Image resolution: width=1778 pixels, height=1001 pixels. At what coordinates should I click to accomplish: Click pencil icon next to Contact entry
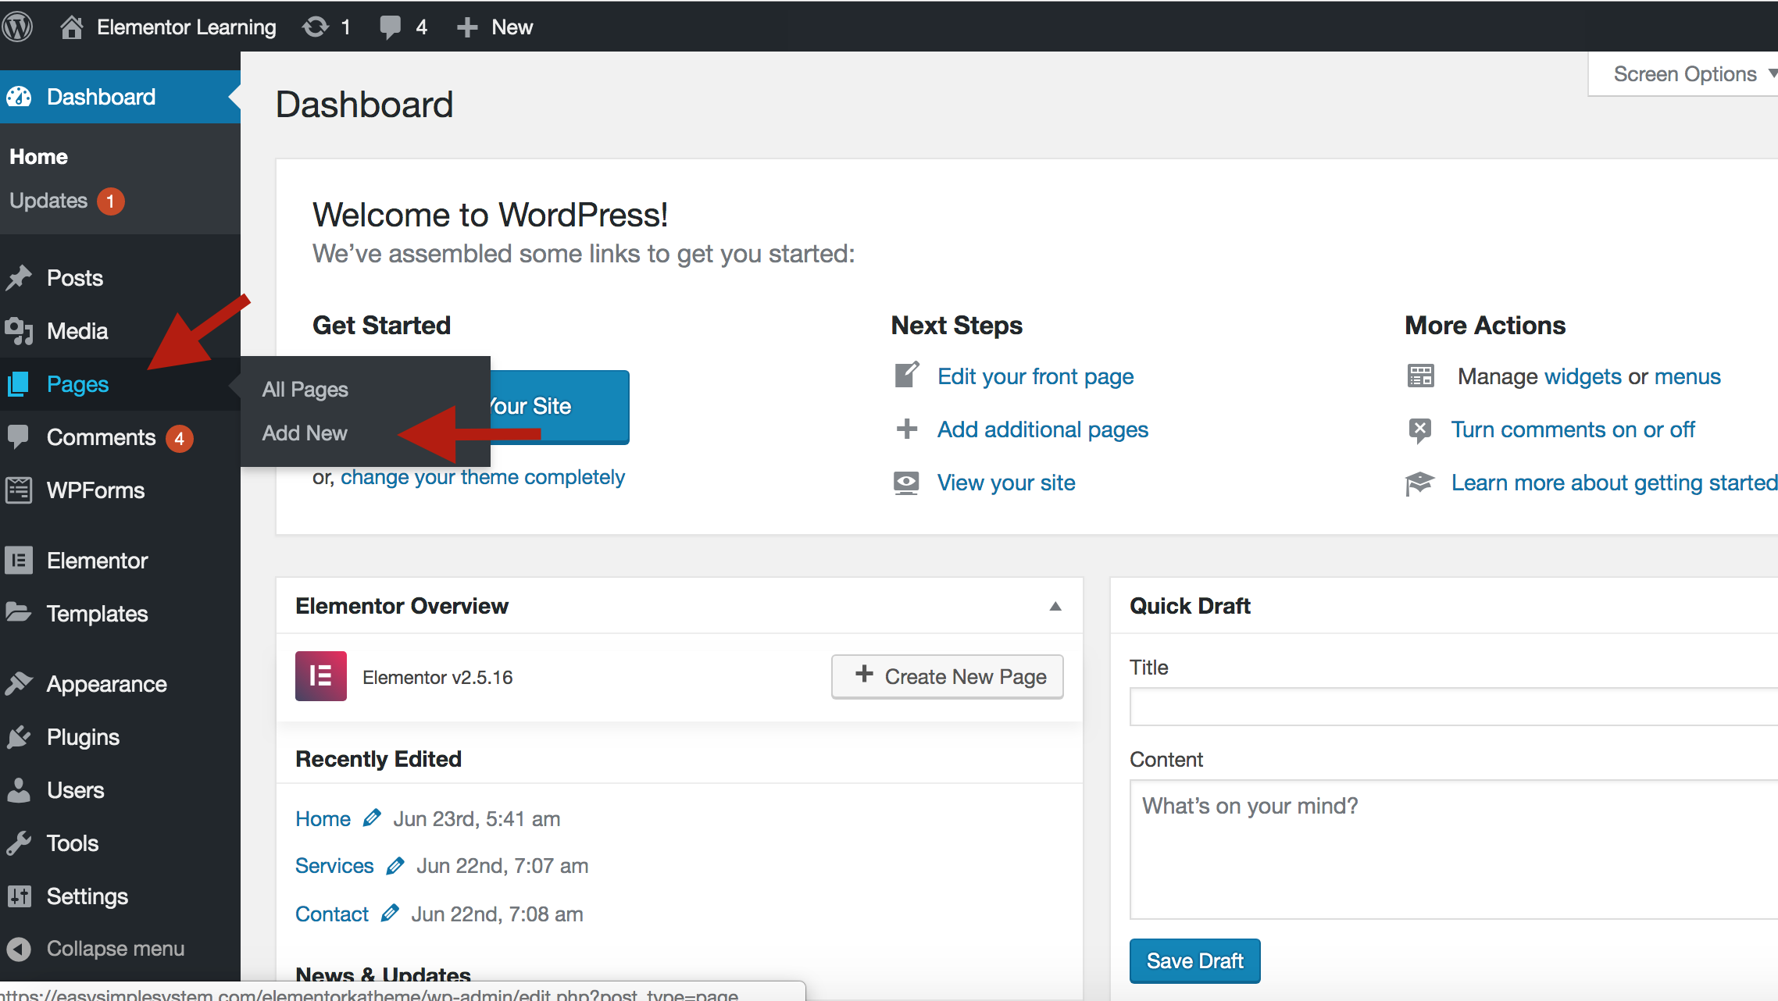click(x=390, y=914)
